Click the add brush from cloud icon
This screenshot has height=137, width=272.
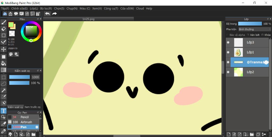10,134
